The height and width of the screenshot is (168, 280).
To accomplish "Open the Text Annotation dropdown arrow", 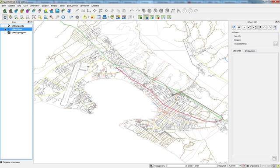I will 133,17.
